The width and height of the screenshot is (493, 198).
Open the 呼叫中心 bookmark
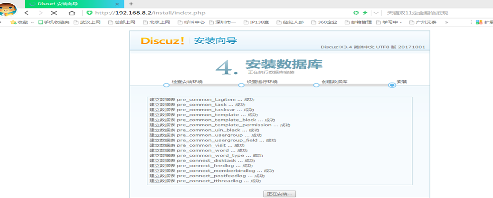coord(191,22)
